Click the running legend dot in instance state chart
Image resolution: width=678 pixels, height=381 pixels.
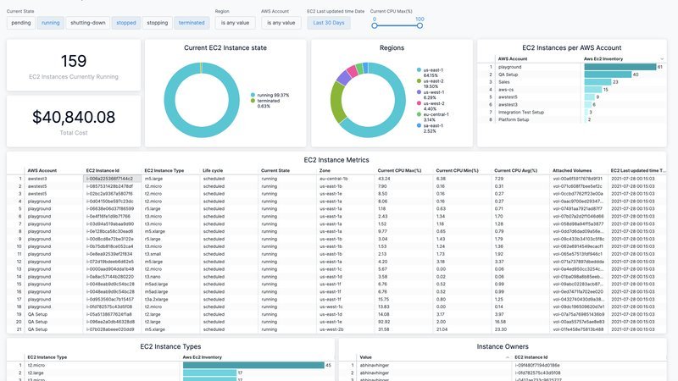click(x=252, y=95)
